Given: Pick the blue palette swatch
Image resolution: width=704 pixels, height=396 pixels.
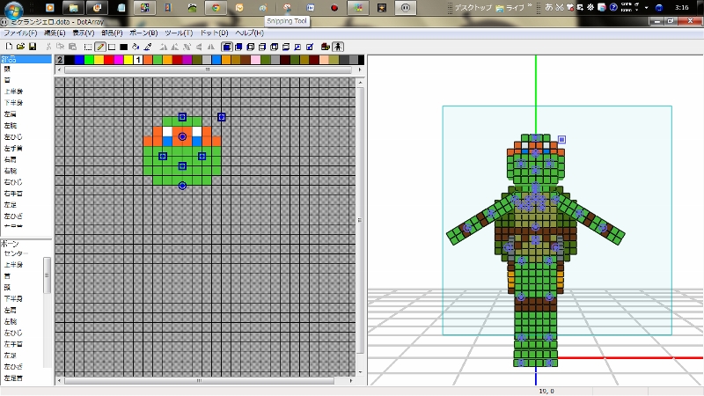Looking at the screenshot, I should 79,60.
